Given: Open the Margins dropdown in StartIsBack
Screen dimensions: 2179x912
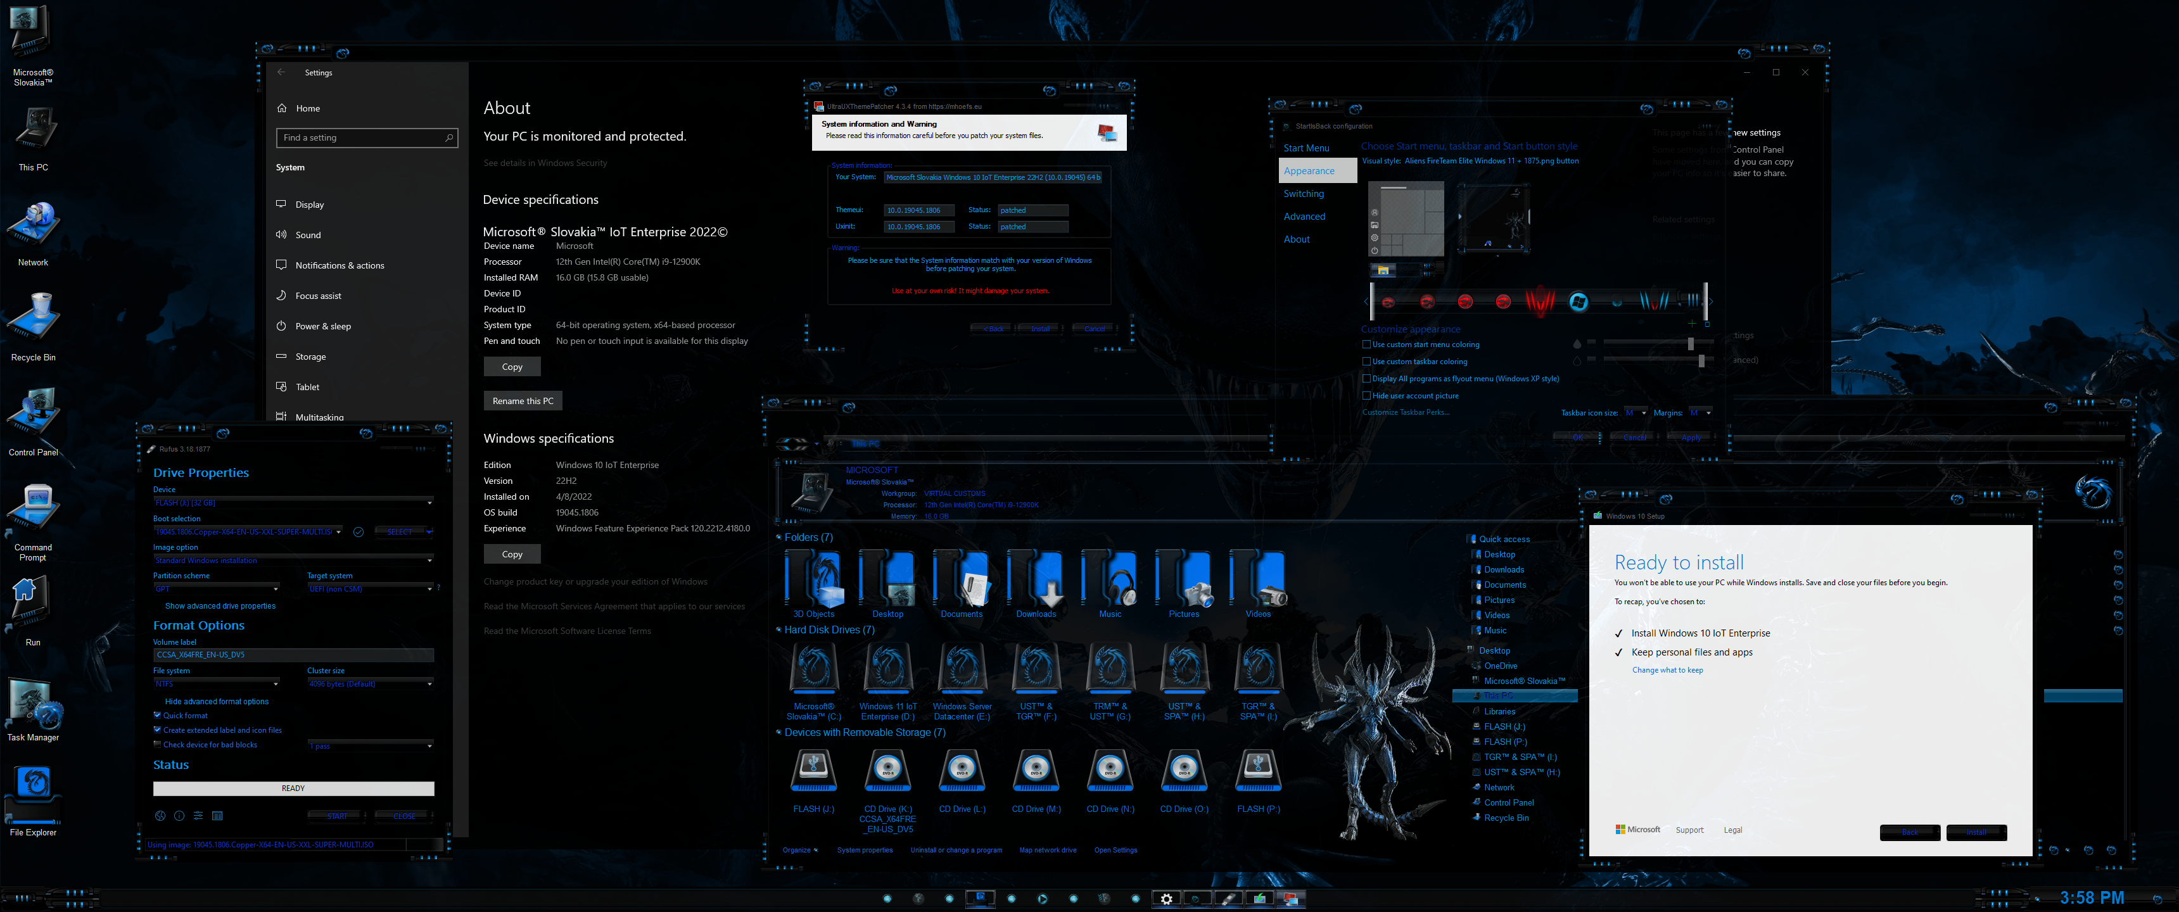Looking at the screenshot, I should click(x=1701, y=413).
